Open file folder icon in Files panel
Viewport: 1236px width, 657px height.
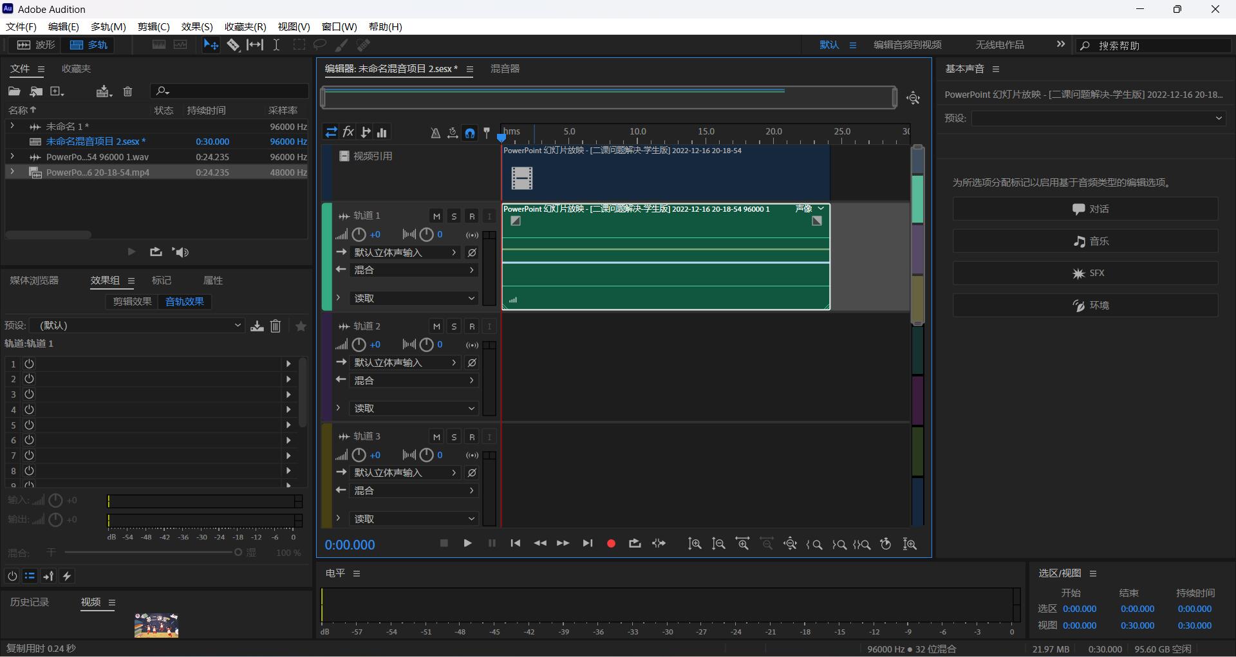pos(14,91)
